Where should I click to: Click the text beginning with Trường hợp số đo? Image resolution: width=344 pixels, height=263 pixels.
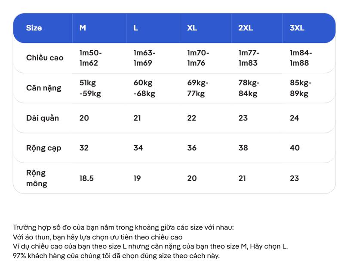[x=123, y=227]
